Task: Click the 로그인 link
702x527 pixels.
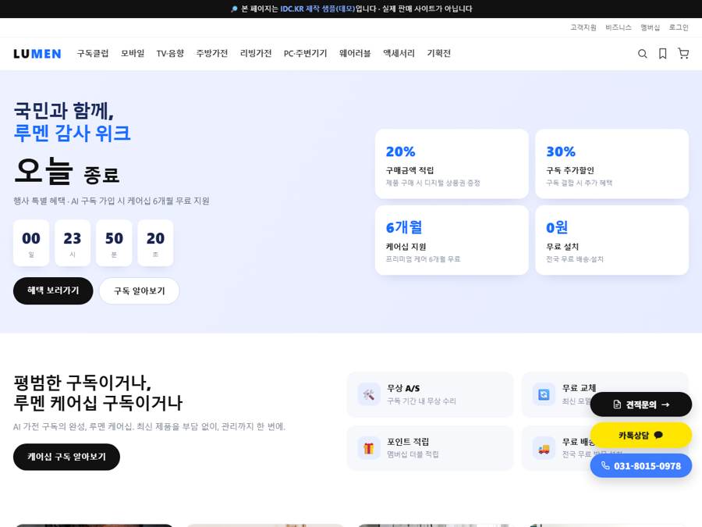Action: 679,27
